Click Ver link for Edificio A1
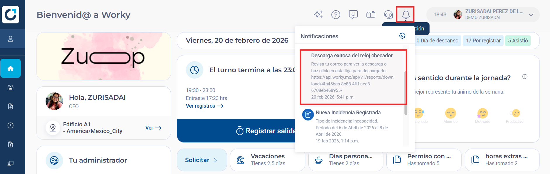The image size is (550, 174). 153,128
